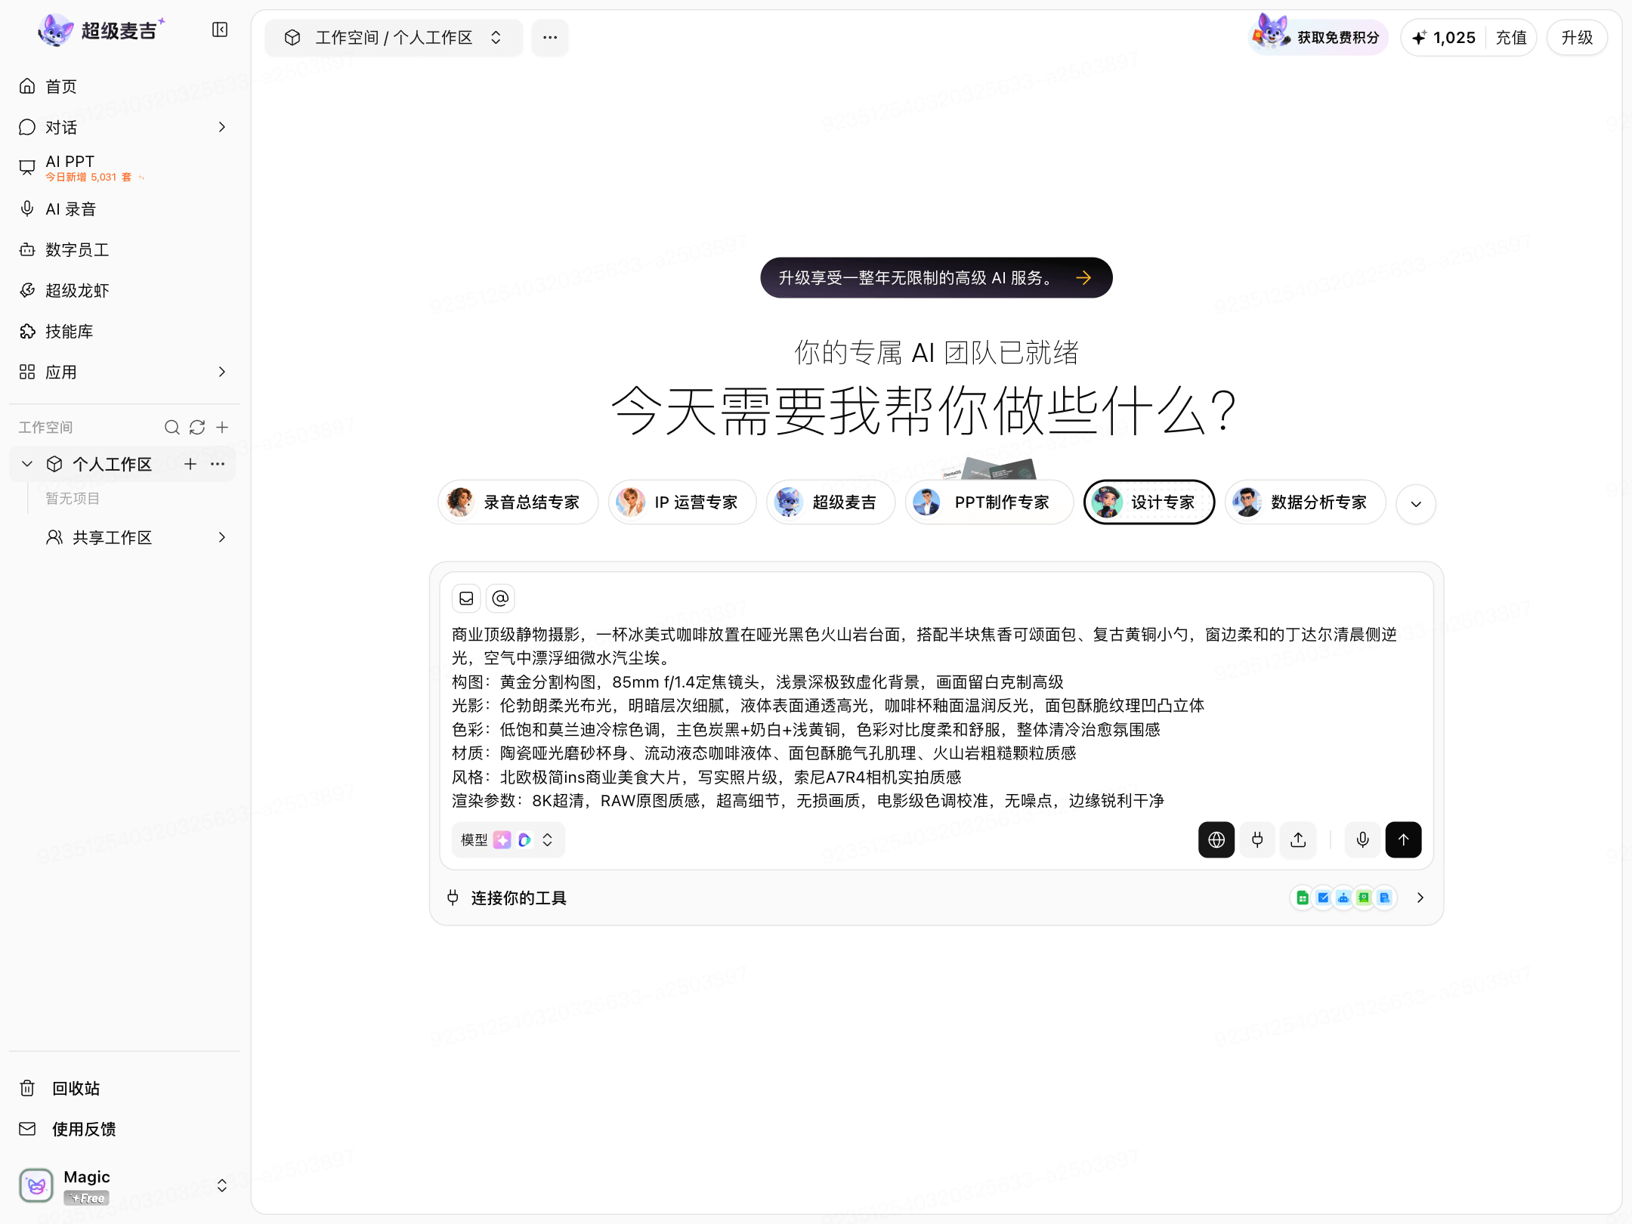Open the 工作空间 / 个人工作区 selector dropdown
The width and height of the screenshot is (1632, 1224).
point(394,37)
